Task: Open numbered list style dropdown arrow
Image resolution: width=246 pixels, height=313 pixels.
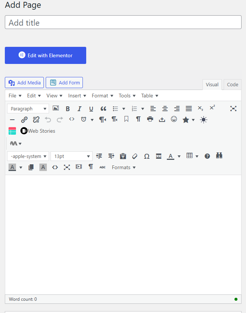Action: click(143, 109)
